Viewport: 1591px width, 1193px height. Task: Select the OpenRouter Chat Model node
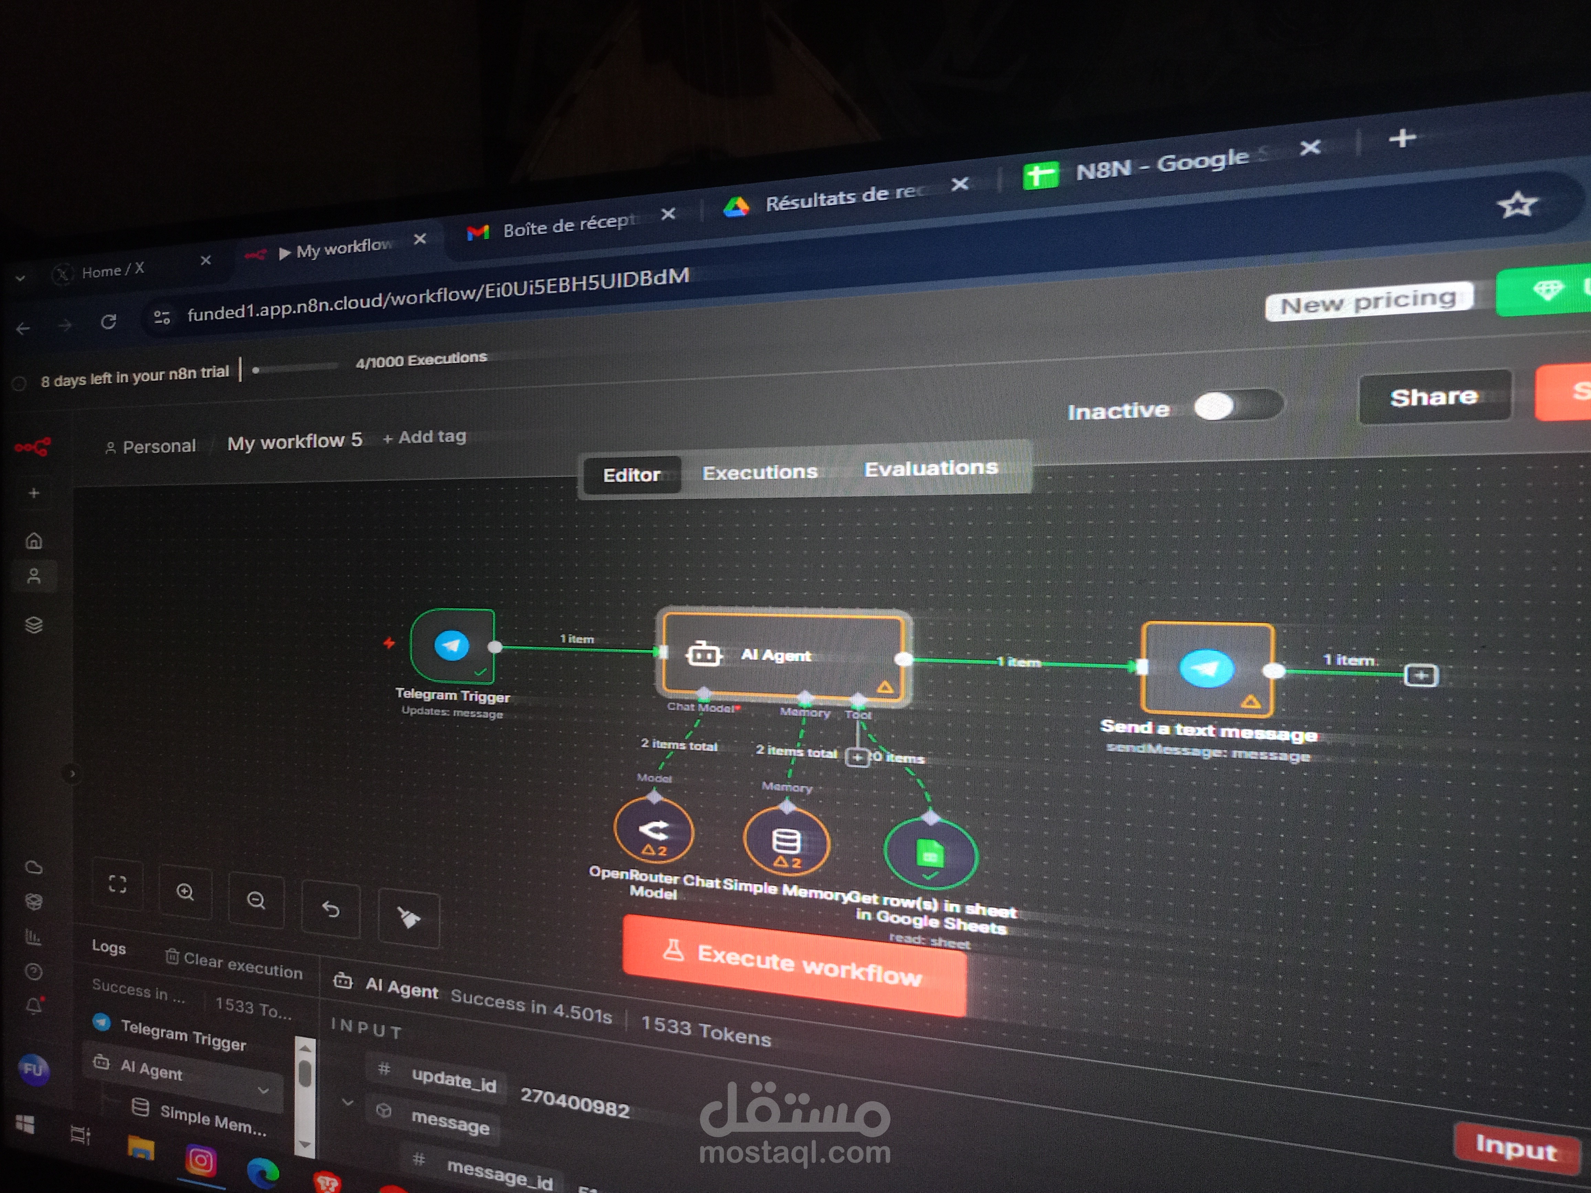(654, 830)
